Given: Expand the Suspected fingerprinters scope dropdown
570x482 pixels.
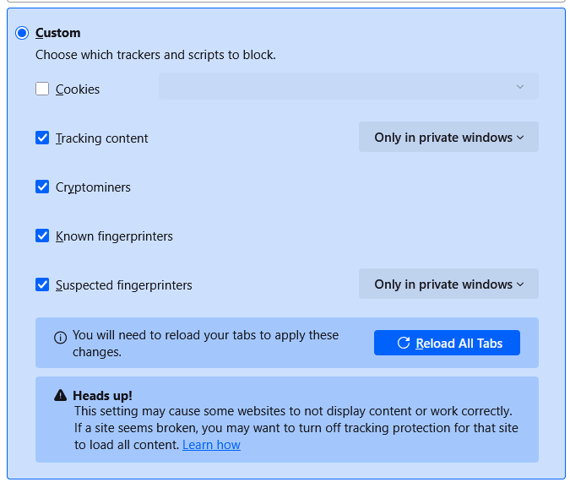Looking at the screenshot, I should [448, 284].
